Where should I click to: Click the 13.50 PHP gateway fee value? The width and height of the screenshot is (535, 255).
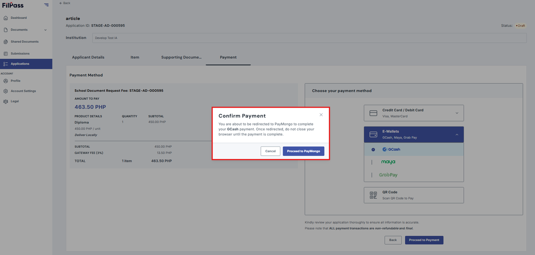pos(165,152)
